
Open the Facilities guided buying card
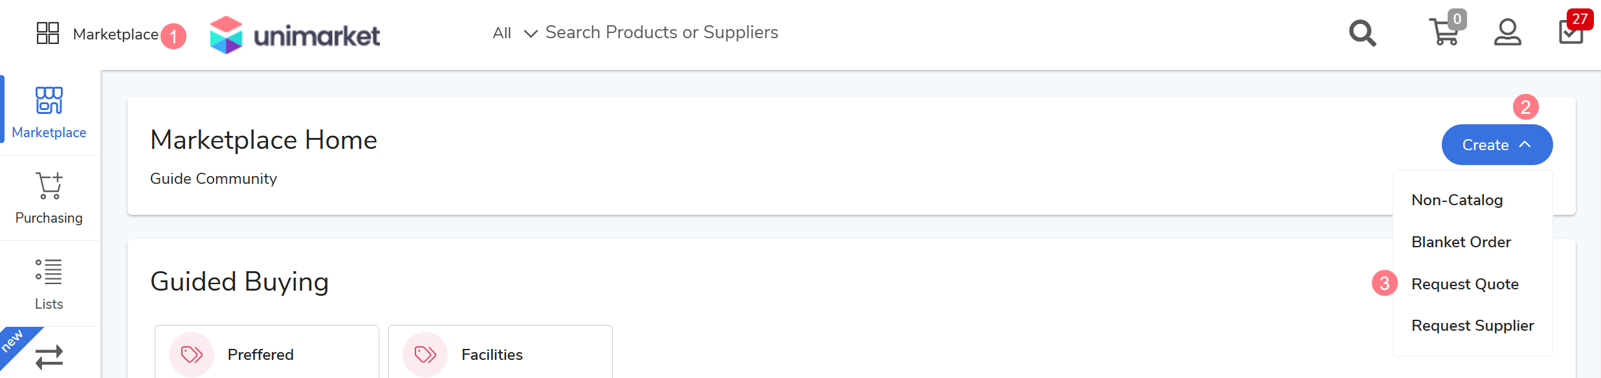pyautogui.click(x=500, y=353)
